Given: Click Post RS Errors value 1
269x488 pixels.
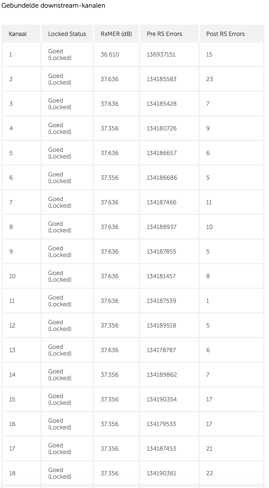Looking at the screenshot, I should click(x=208, y=301).
